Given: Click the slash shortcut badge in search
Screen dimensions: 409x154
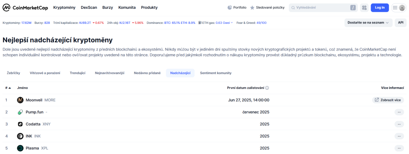Looking at the screenshot, I should pyautogui.click(x=353, y=8).
